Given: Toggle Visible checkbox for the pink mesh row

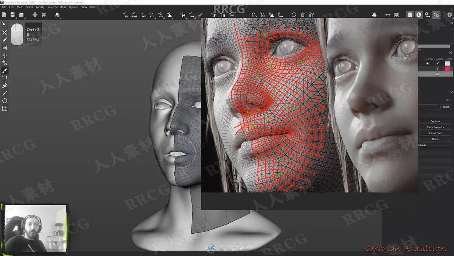Looking at the screenshot, I should pos(438,69).
